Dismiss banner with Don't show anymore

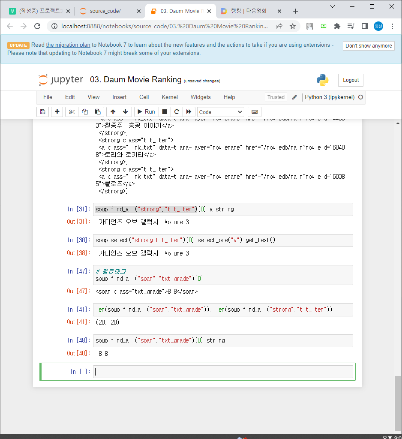point(369,45)
